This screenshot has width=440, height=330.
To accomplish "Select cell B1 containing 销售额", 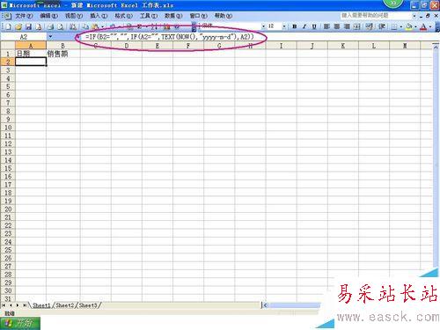I will click(x=63, y=54).
